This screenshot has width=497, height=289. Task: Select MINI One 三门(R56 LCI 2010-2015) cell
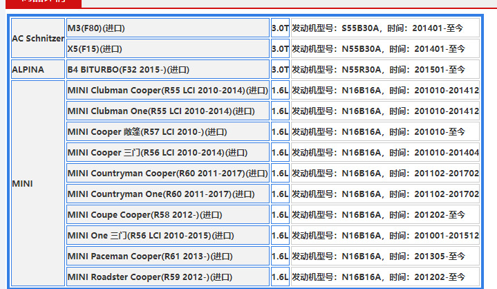pyautogui.click(x=168, y=236)
